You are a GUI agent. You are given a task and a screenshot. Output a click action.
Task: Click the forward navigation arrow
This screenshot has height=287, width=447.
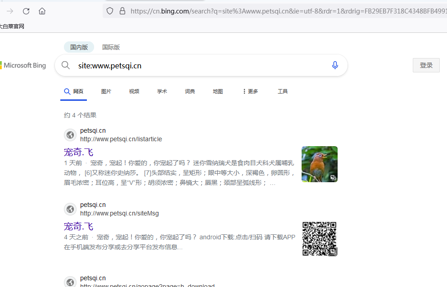(x=10, y=11)
